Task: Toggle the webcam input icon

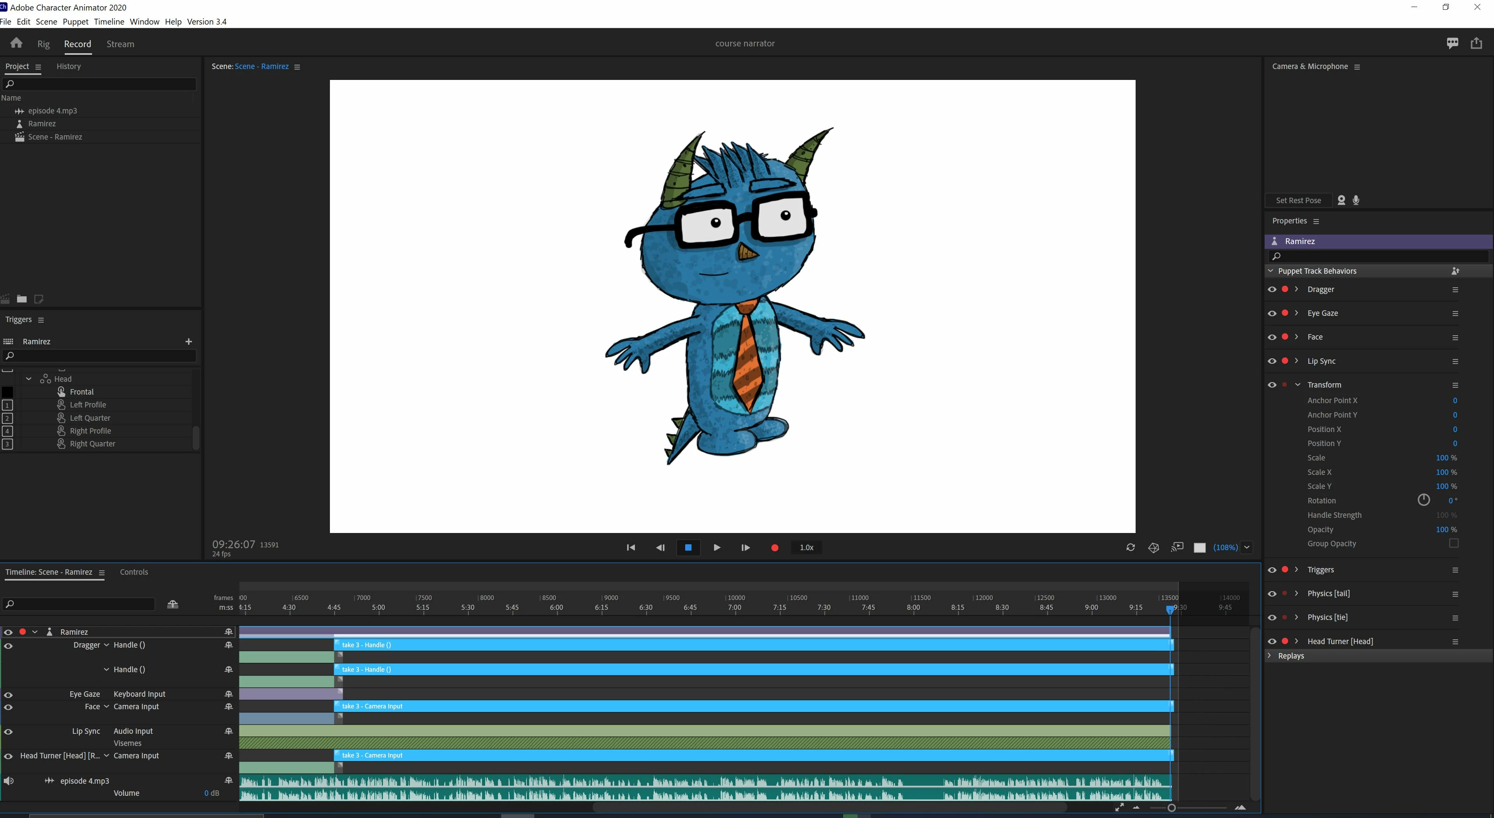Action: (x=1342, y=200)
